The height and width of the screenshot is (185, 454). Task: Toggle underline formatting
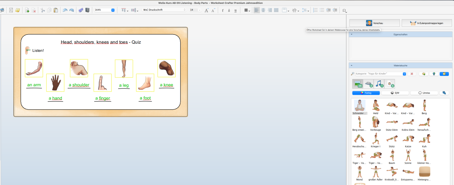click(236, 10)
